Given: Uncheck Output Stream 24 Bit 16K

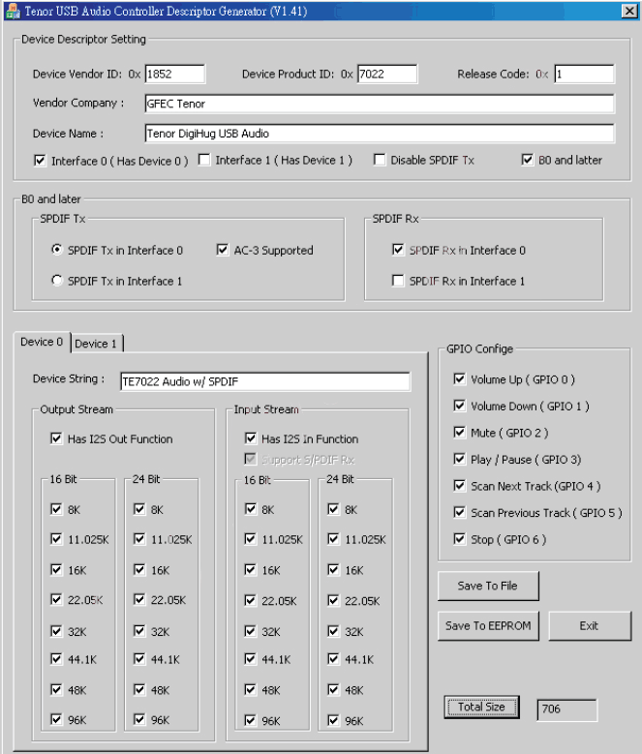Looking at the screenshot, I should pos(139,570).
